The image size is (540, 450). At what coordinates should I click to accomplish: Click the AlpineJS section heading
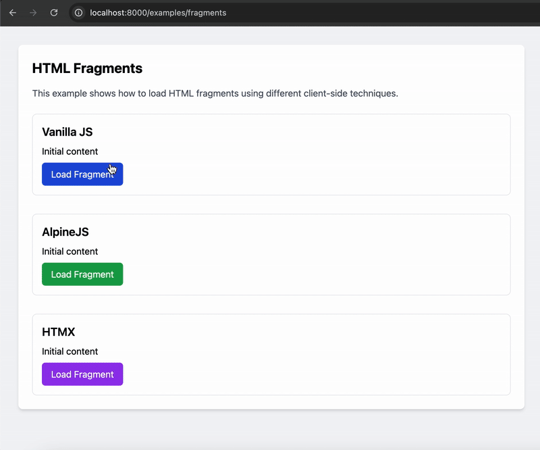click(x=65, y=232)
